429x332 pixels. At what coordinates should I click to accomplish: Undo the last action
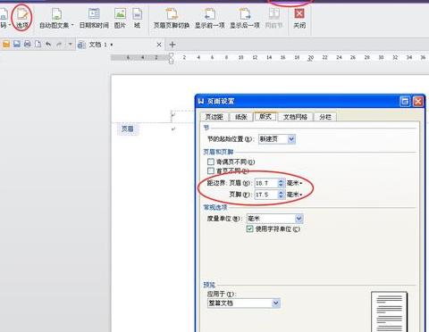(x=48, y=45)
